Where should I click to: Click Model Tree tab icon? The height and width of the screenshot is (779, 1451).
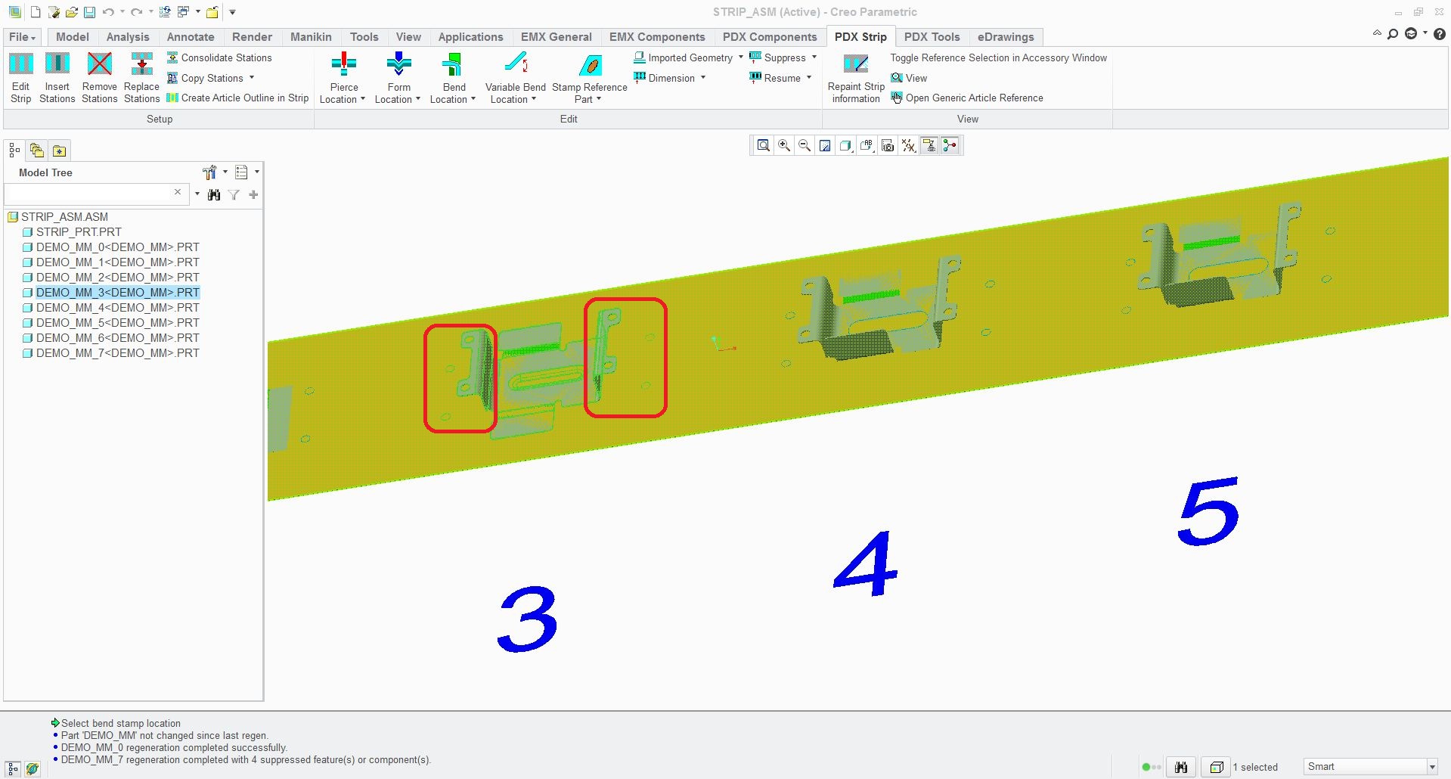coord(14,151)
